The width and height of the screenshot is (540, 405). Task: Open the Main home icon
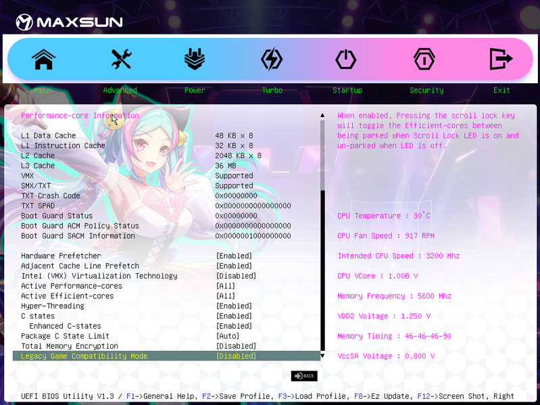[x=44, y=59]
